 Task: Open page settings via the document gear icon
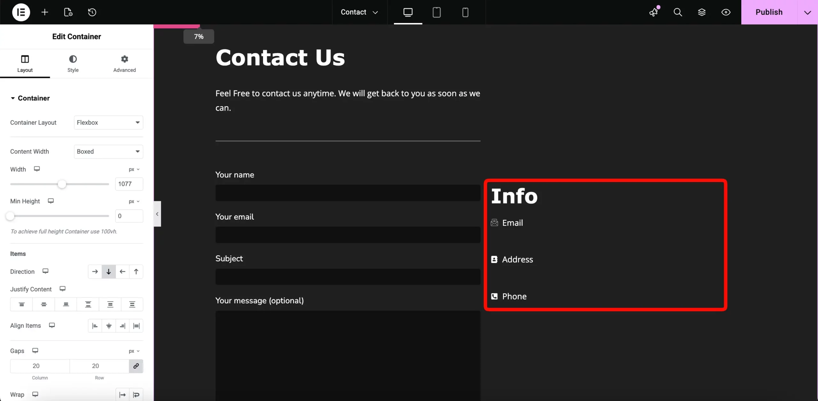pyautogui.click(x=67, y=12)
